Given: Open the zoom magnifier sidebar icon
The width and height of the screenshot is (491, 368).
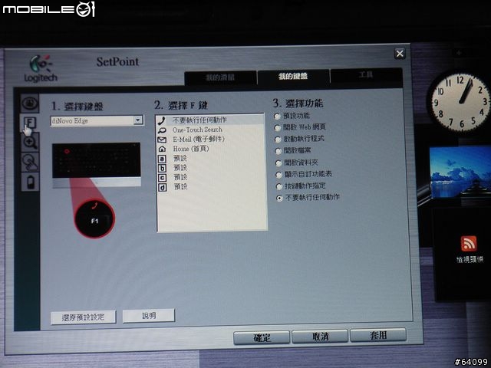Looking at the screenshot, I should pyautogui.click(x=30, y=142).
